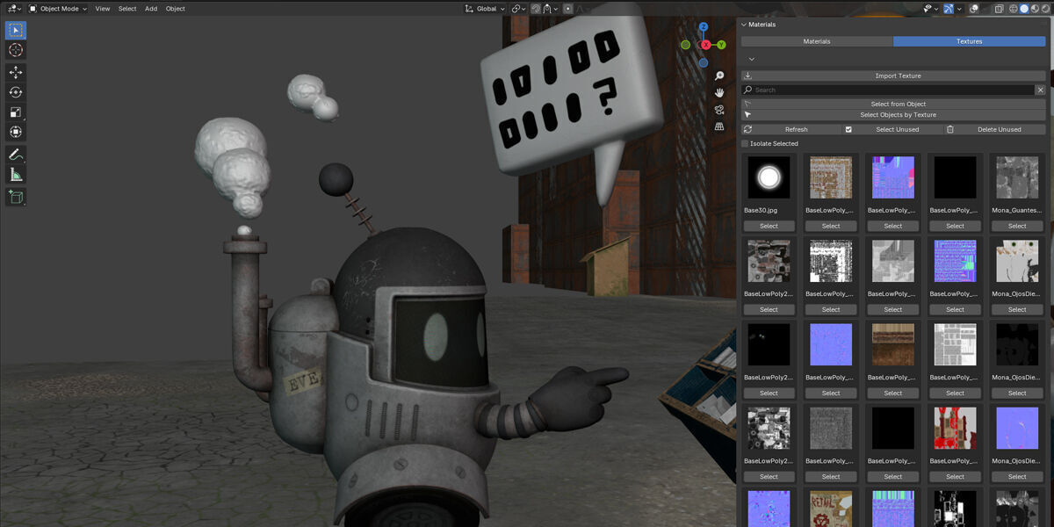
Task: Click Select under Mona_Guantes texture
Action: point(1017,226)
